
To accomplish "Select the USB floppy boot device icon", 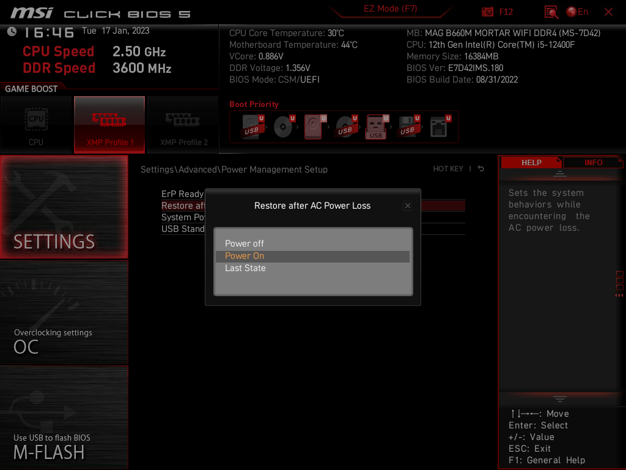I will pyautogui.click(x=408, y=127).
